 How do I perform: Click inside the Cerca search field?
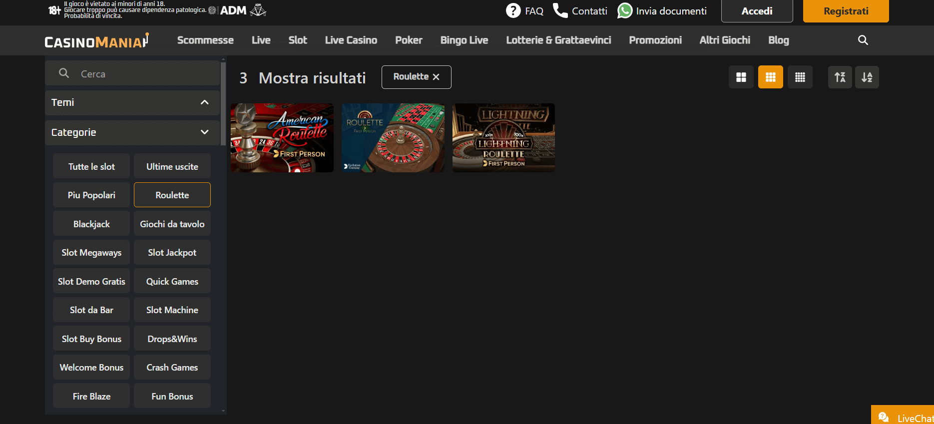click(x=132, y=73)
